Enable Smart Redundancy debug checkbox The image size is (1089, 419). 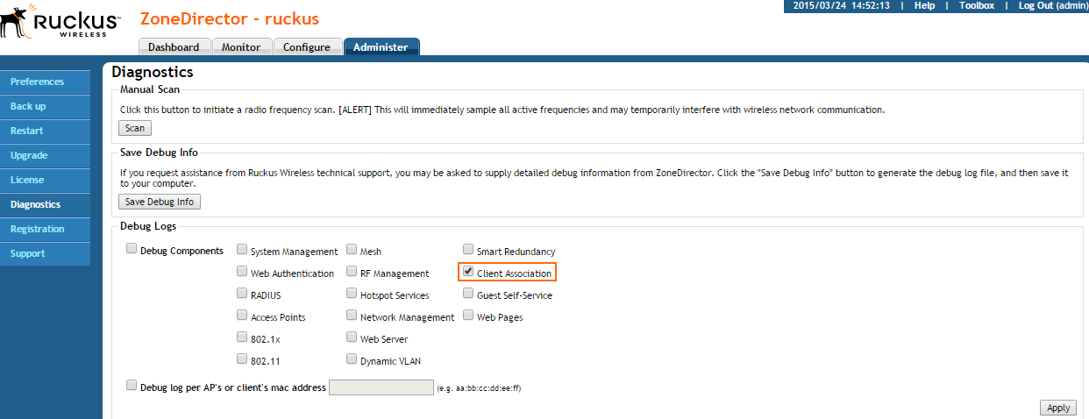point(468,250)
